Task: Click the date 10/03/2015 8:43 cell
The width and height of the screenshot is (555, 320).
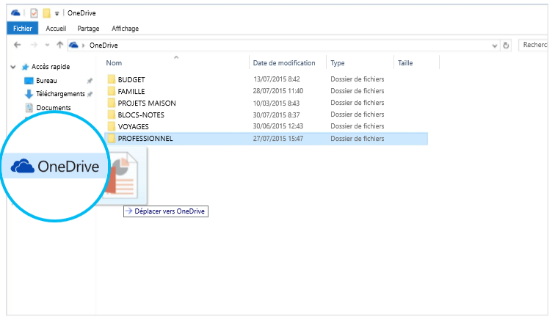Action: click(x=276, y=103)
